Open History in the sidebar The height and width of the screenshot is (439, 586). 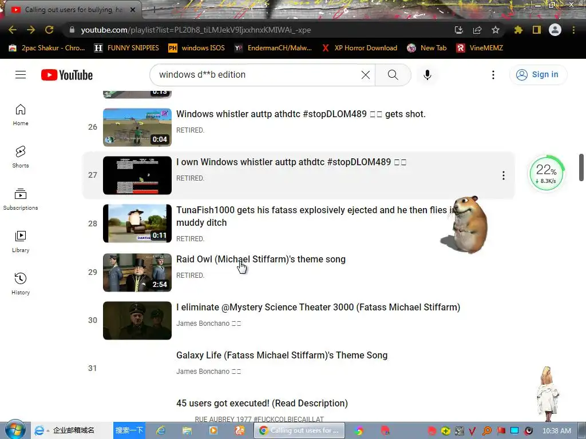[x=21, y=284]
